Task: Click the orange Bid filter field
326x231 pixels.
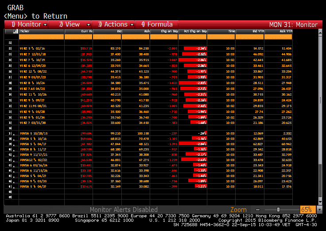Action: pos(107,37)
